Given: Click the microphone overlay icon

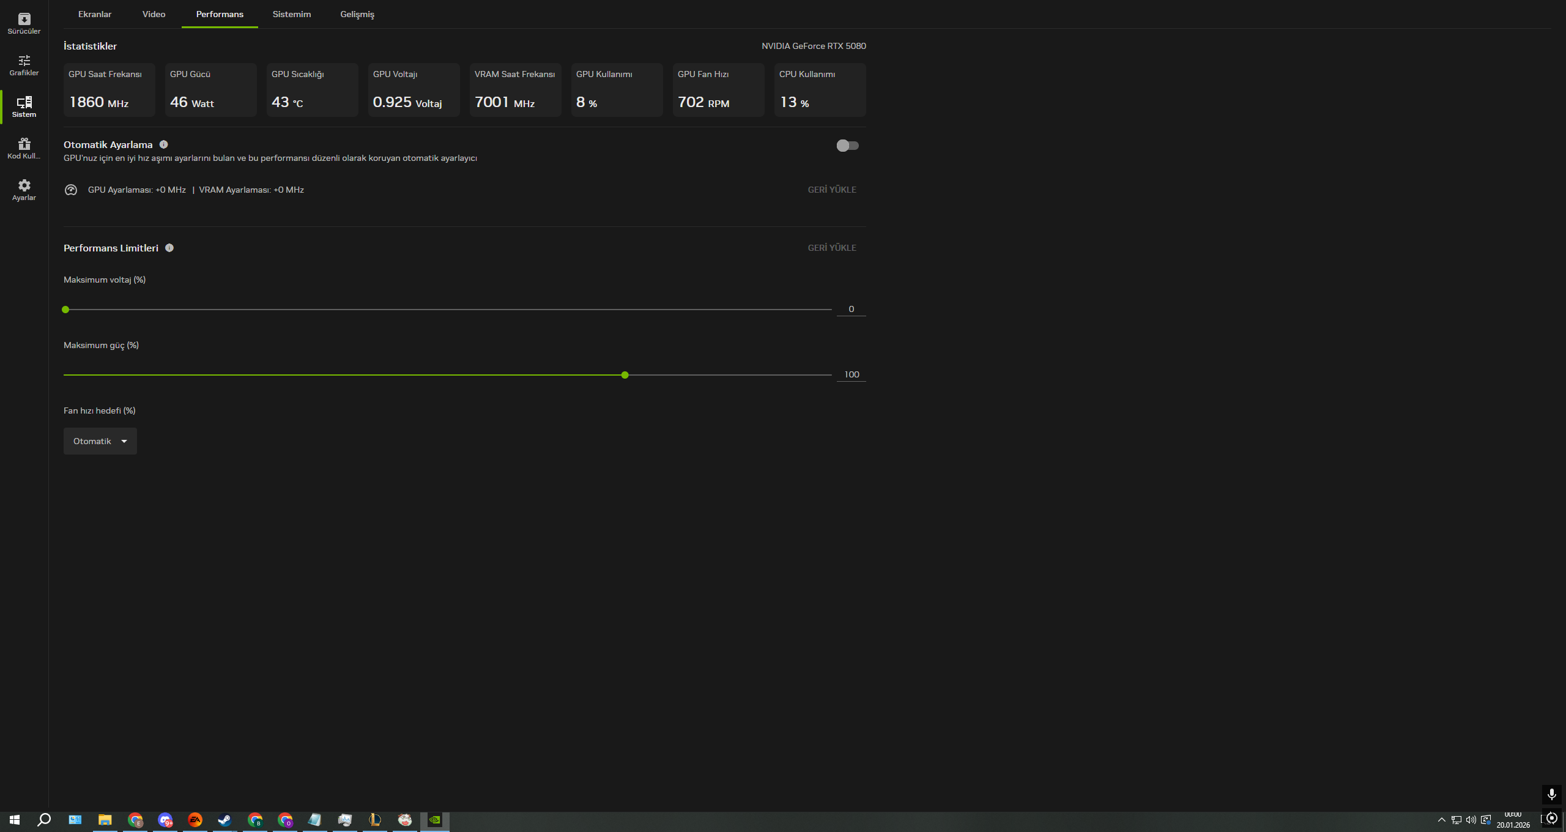Looking at the screenshot, I should click(1551, 795).
